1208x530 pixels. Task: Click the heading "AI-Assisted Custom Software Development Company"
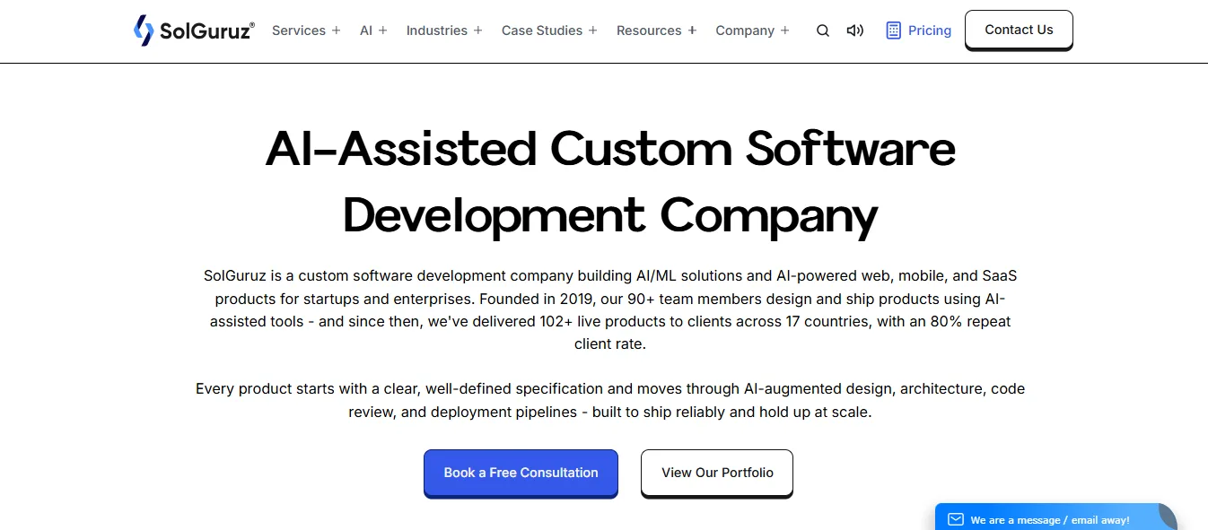coord(610,182)
